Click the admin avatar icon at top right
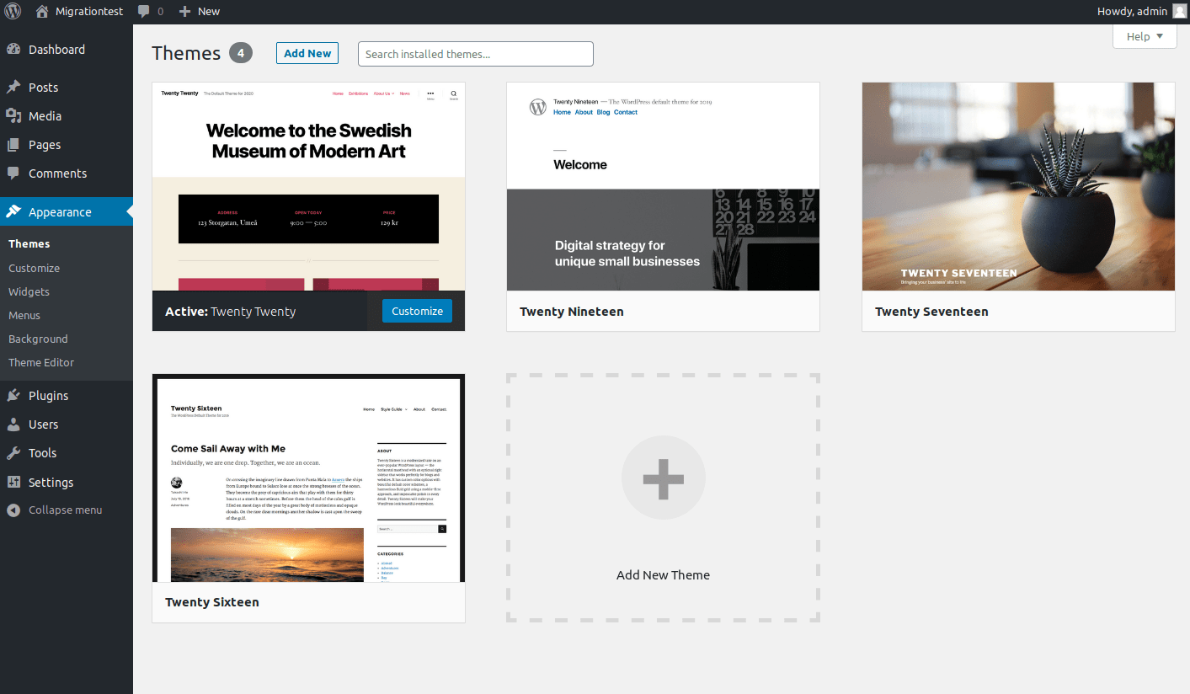The image size is (1190, 694). 1177,11
